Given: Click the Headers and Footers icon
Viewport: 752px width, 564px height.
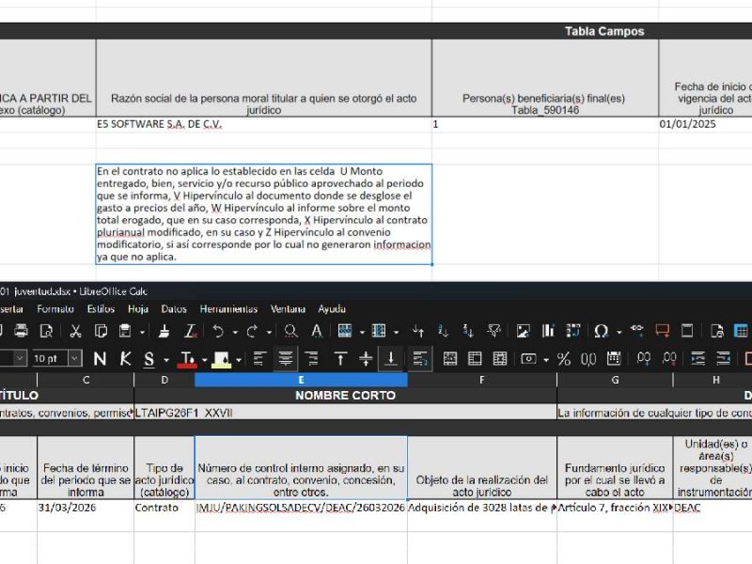Looking at the screenshot, I should [x=687, y=331].
